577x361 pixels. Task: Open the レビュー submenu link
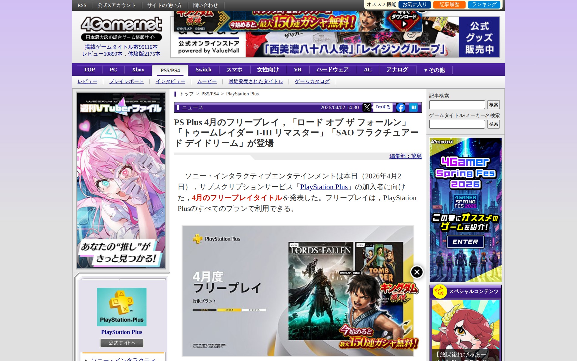87,82
